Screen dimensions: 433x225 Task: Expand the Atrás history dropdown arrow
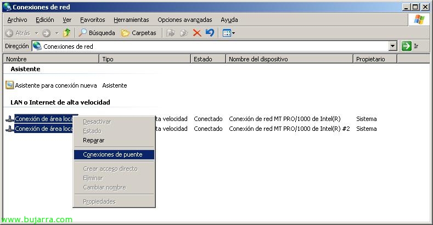[36, 33]
